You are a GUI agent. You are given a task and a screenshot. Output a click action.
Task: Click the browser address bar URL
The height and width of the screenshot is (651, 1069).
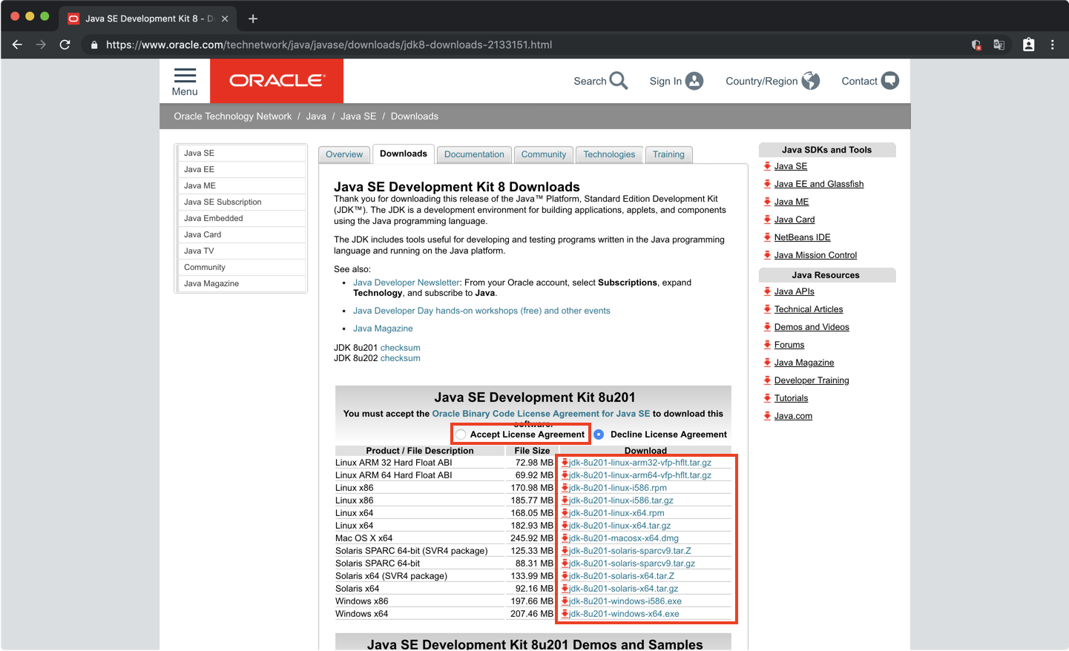pos(329,44)
